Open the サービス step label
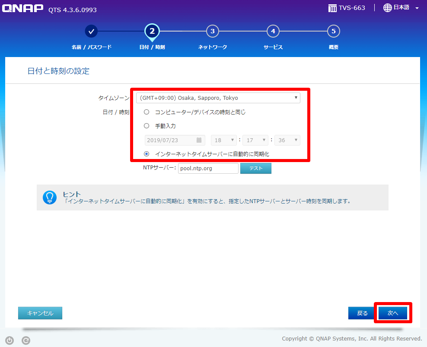Image resolution: width=427 pixels, height=347 pixels. tap(273, 47)
